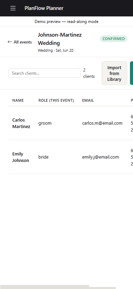Open the Carlos Martinez client row
This screenshot has height=289, width=133.
coord(71,123)
